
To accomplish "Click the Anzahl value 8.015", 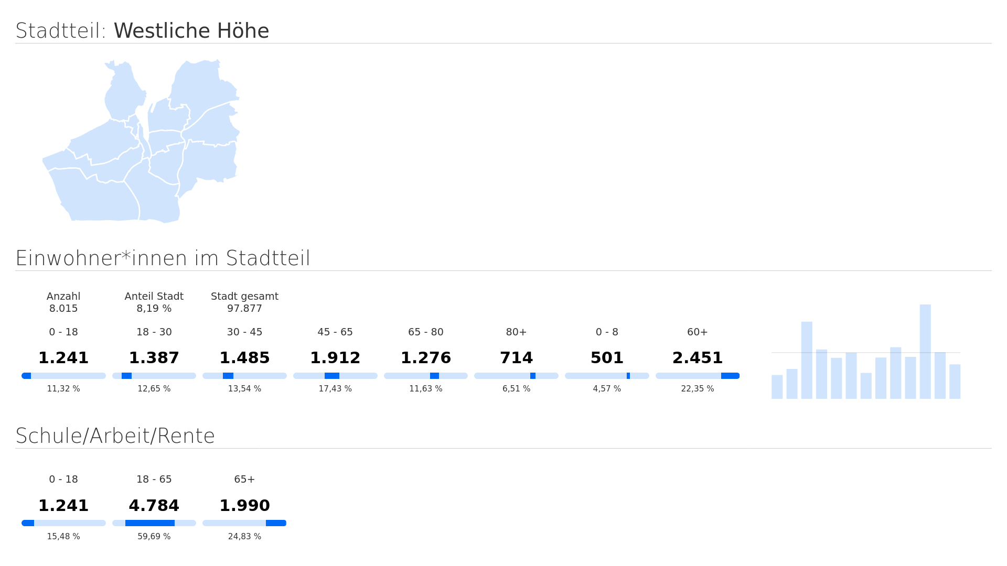I will tap(63, 309).
